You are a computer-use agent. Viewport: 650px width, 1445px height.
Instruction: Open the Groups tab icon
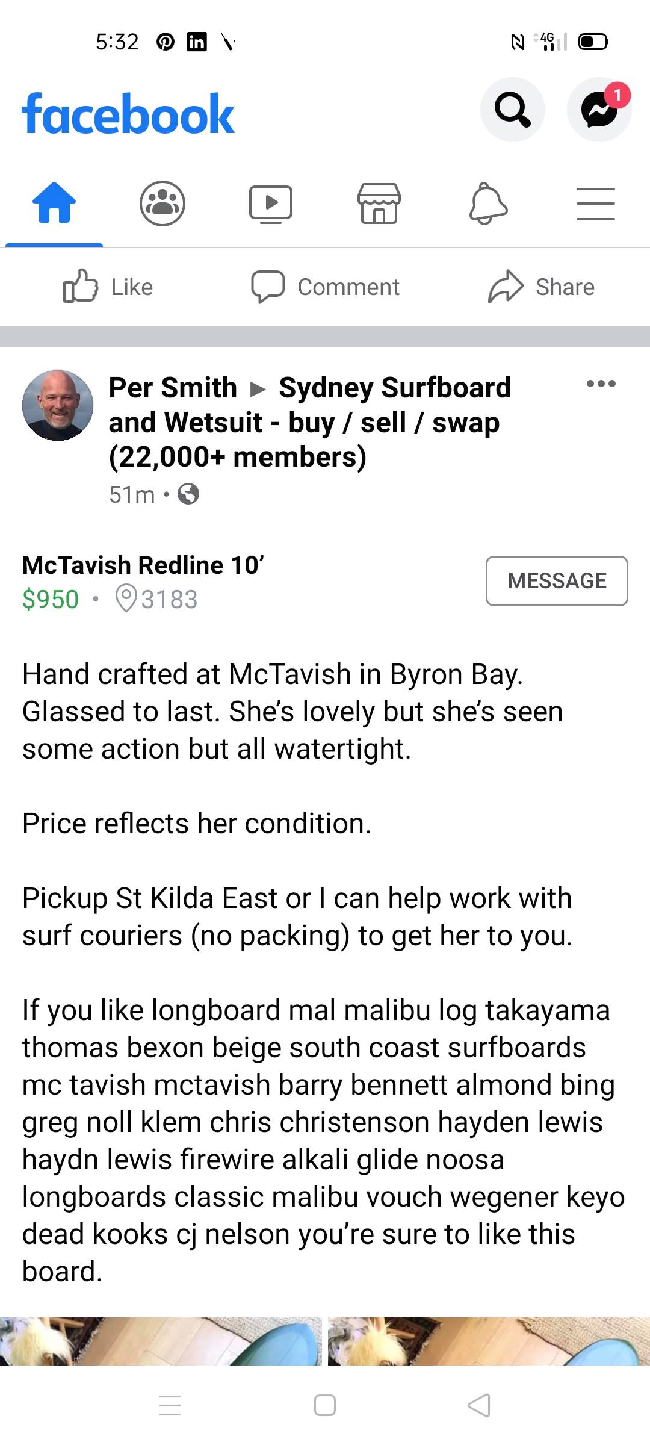(x=162, y=204)
